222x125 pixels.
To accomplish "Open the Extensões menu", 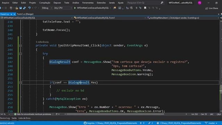I will [101, 3].
